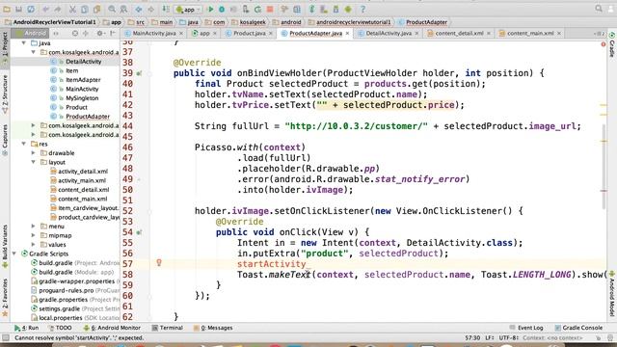Open the 6: Android Monitor button
Screen dimensions: 617x347
[x=112, y=328]
